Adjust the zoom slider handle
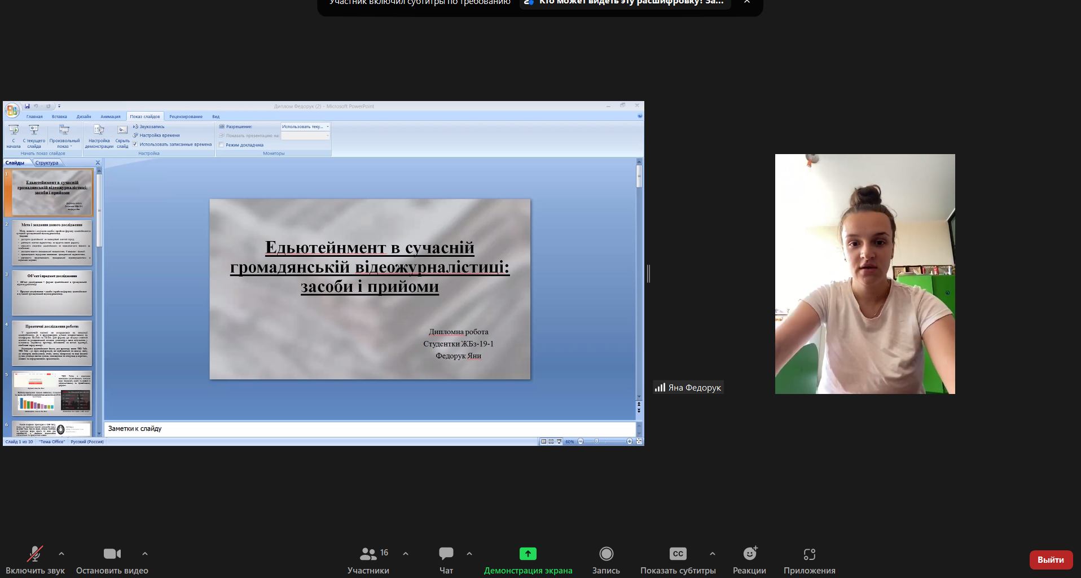This screenshot has height=578, width=1081. point(596,441)
